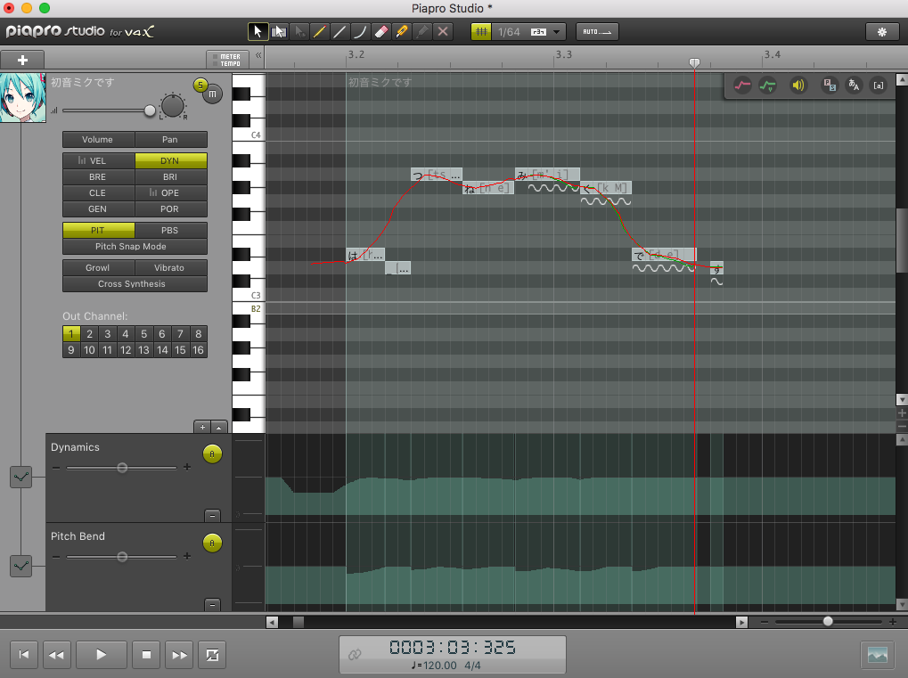Click the yellow speaker audition icon
This screenshot has height=678, width=908.
click(798, 86)
